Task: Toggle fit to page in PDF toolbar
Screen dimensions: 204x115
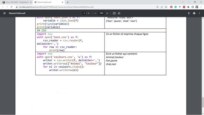Action: (x=114, y=13)
